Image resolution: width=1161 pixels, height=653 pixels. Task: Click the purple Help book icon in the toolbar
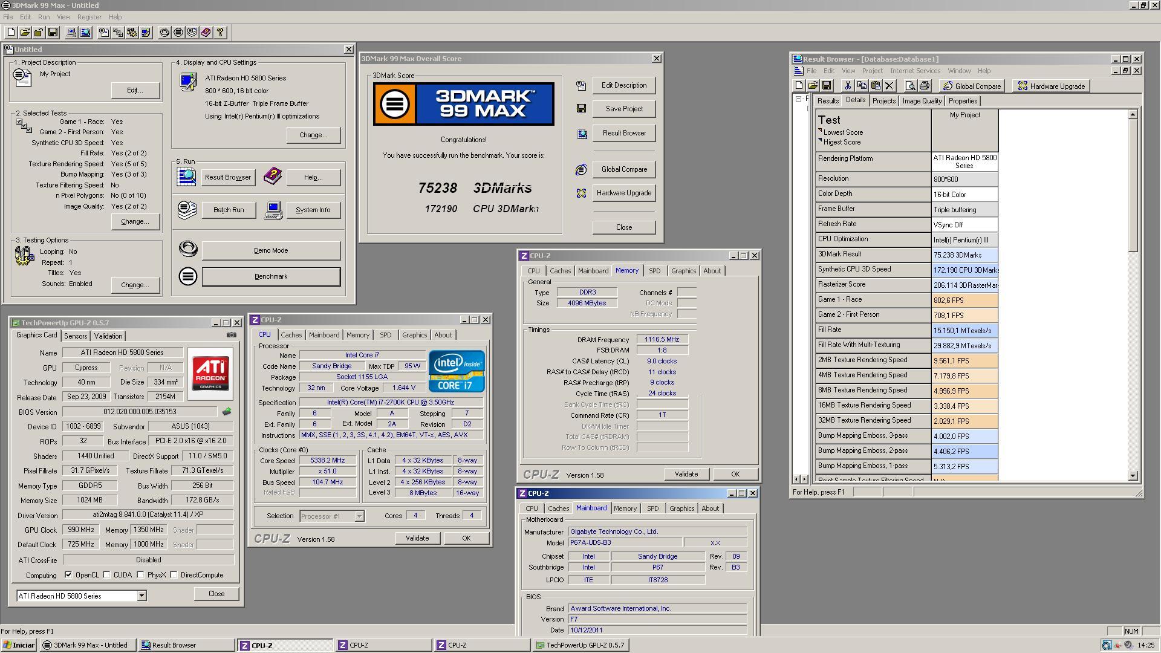(206, 33)
